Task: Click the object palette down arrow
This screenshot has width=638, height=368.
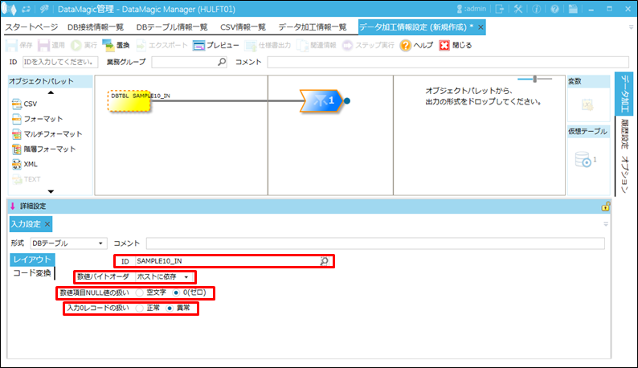Action: pyautogui.click(x=51, y=191)
